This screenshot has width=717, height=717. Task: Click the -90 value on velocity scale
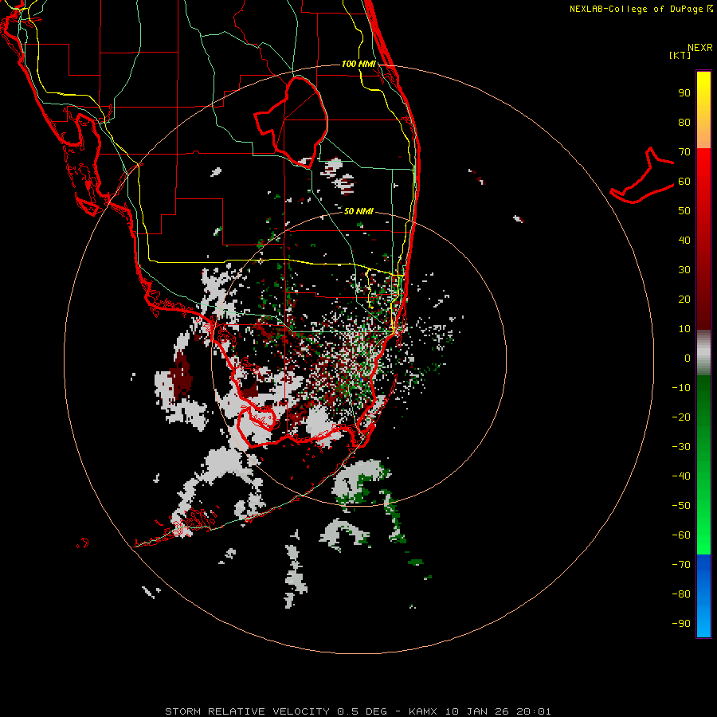click(681, 624)
